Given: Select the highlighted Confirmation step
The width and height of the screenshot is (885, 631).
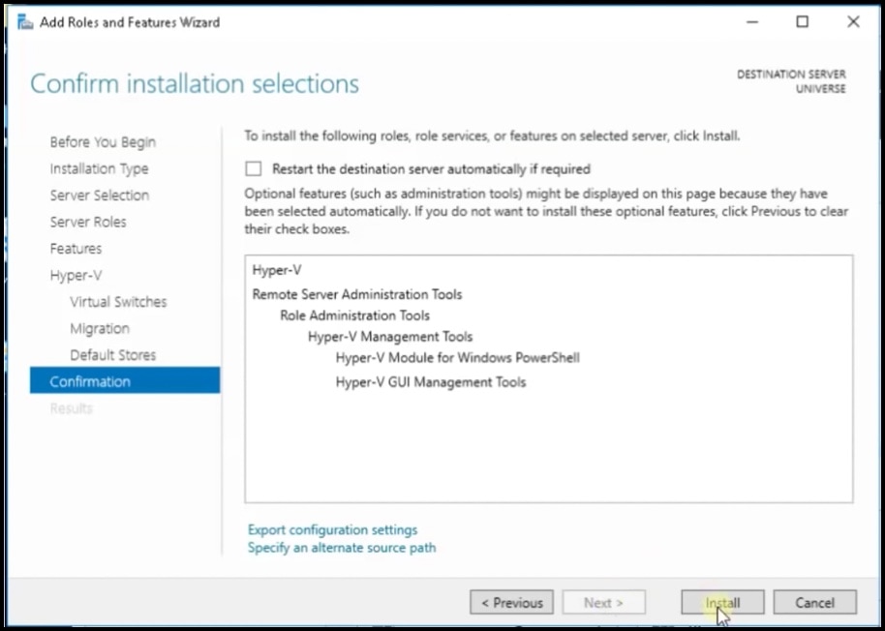Looking at the screenshot, I should point(125,380).
